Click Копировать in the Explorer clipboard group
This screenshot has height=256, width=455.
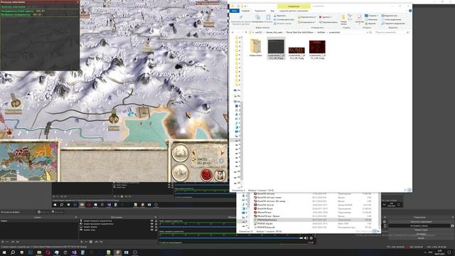point(257,19)
